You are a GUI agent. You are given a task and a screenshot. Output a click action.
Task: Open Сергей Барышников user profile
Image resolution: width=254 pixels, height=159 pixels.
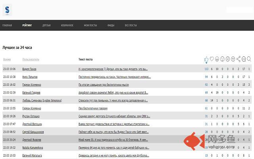pos(33,132)
